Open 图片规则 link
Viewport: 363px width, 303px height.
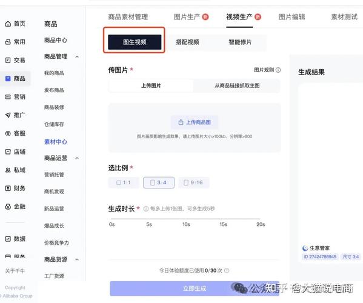[x=264, y=70]
